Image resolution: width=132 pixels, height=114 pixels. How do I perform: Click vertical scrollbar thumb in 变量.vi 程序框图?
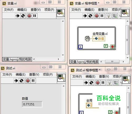(x=127, y=40)
